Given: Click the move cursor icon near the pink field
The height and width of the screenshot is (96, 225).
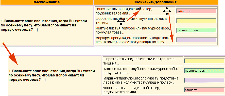Looking at the screenshot, I should pos(167,11).
